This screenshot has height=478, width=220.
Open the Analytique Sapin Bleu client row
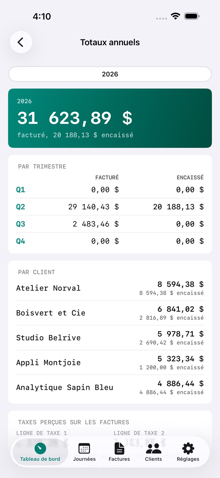coord(110,387)
